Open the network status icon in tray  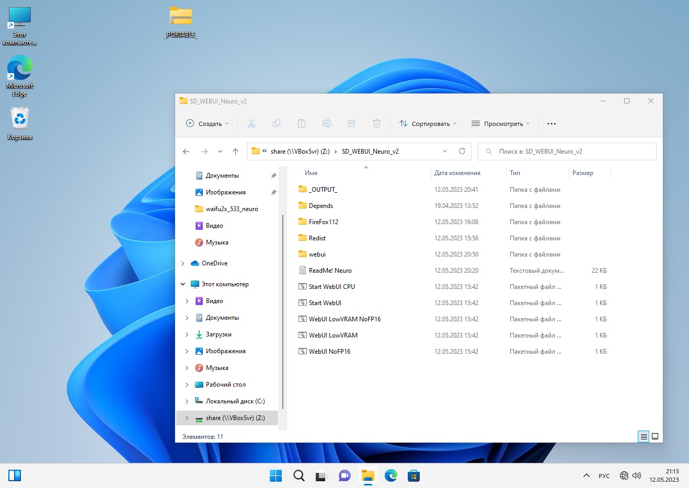pos(624,476)
